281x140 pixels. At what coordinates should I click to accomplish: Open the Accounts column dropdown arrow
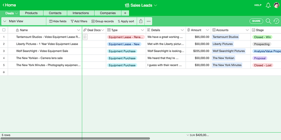247,30
